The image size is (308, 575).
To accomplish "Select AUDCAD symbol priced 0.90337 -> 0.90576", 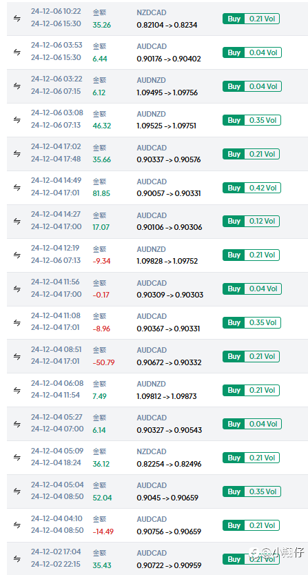I will pyautogui.click(x=152, y=148).
